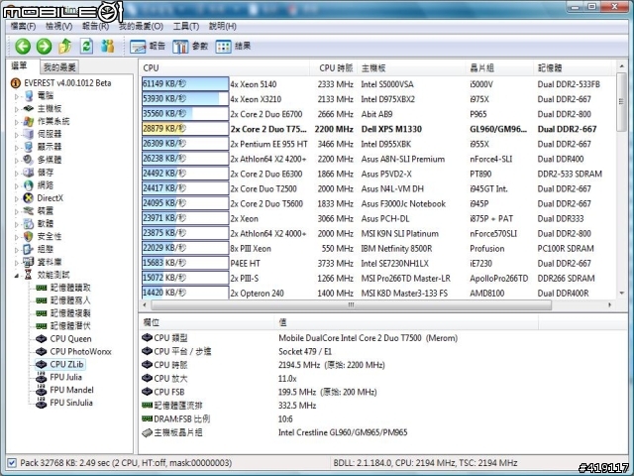Open the CPU Queen benchmark

63,339
